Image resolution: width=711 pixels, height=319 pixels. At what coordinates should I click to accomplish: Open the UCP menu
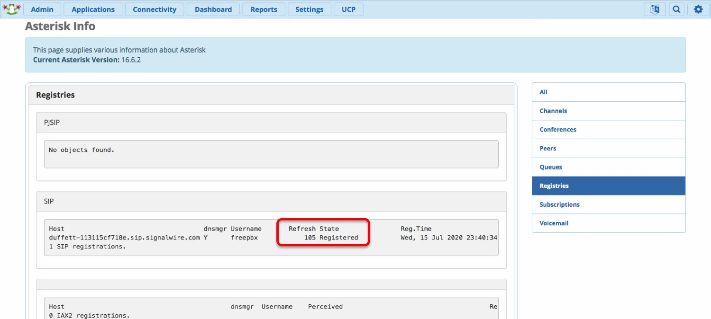(x=348, y=9)
